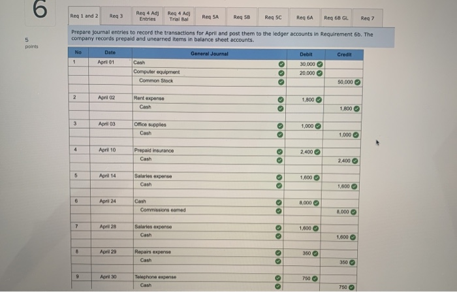The width and height of the screenshot is (457, 292).
Task: Click the check icon next to 1,800 credit
Action: tap(356, 109)
